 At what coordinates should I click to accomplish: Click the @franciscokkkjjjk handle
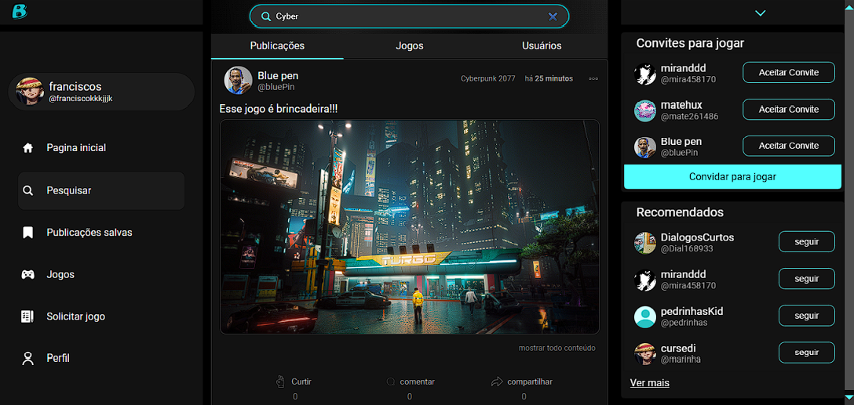(81, 99)
